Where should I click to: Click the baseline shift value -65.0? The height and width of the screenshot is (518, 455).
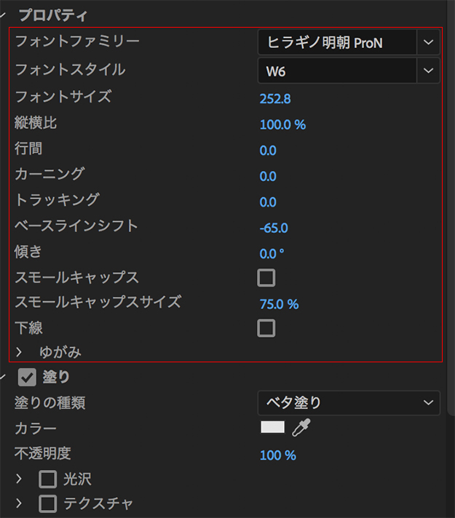click(274, 228)
